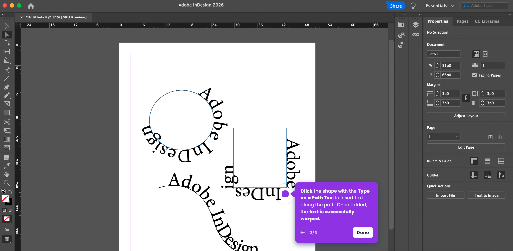
Task: Click the page height stepper arrows
Action: pos(437,75)
